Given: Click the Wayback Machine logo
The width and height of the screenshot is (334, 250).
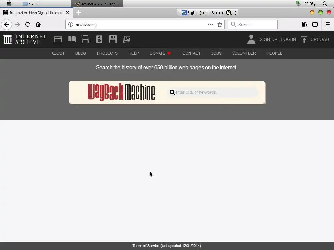Looking at the screenshot, I should tap(121, 92).
